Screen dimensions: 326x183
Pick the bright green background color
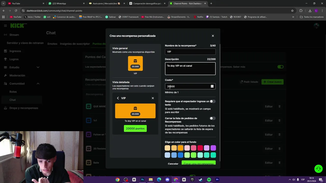coord(194,155)
